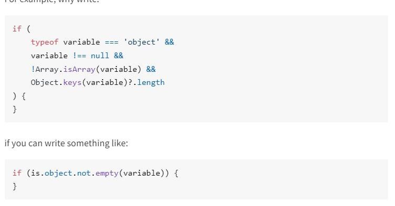
Task: Click the red 'typeof' keyword
Action: 45,42
